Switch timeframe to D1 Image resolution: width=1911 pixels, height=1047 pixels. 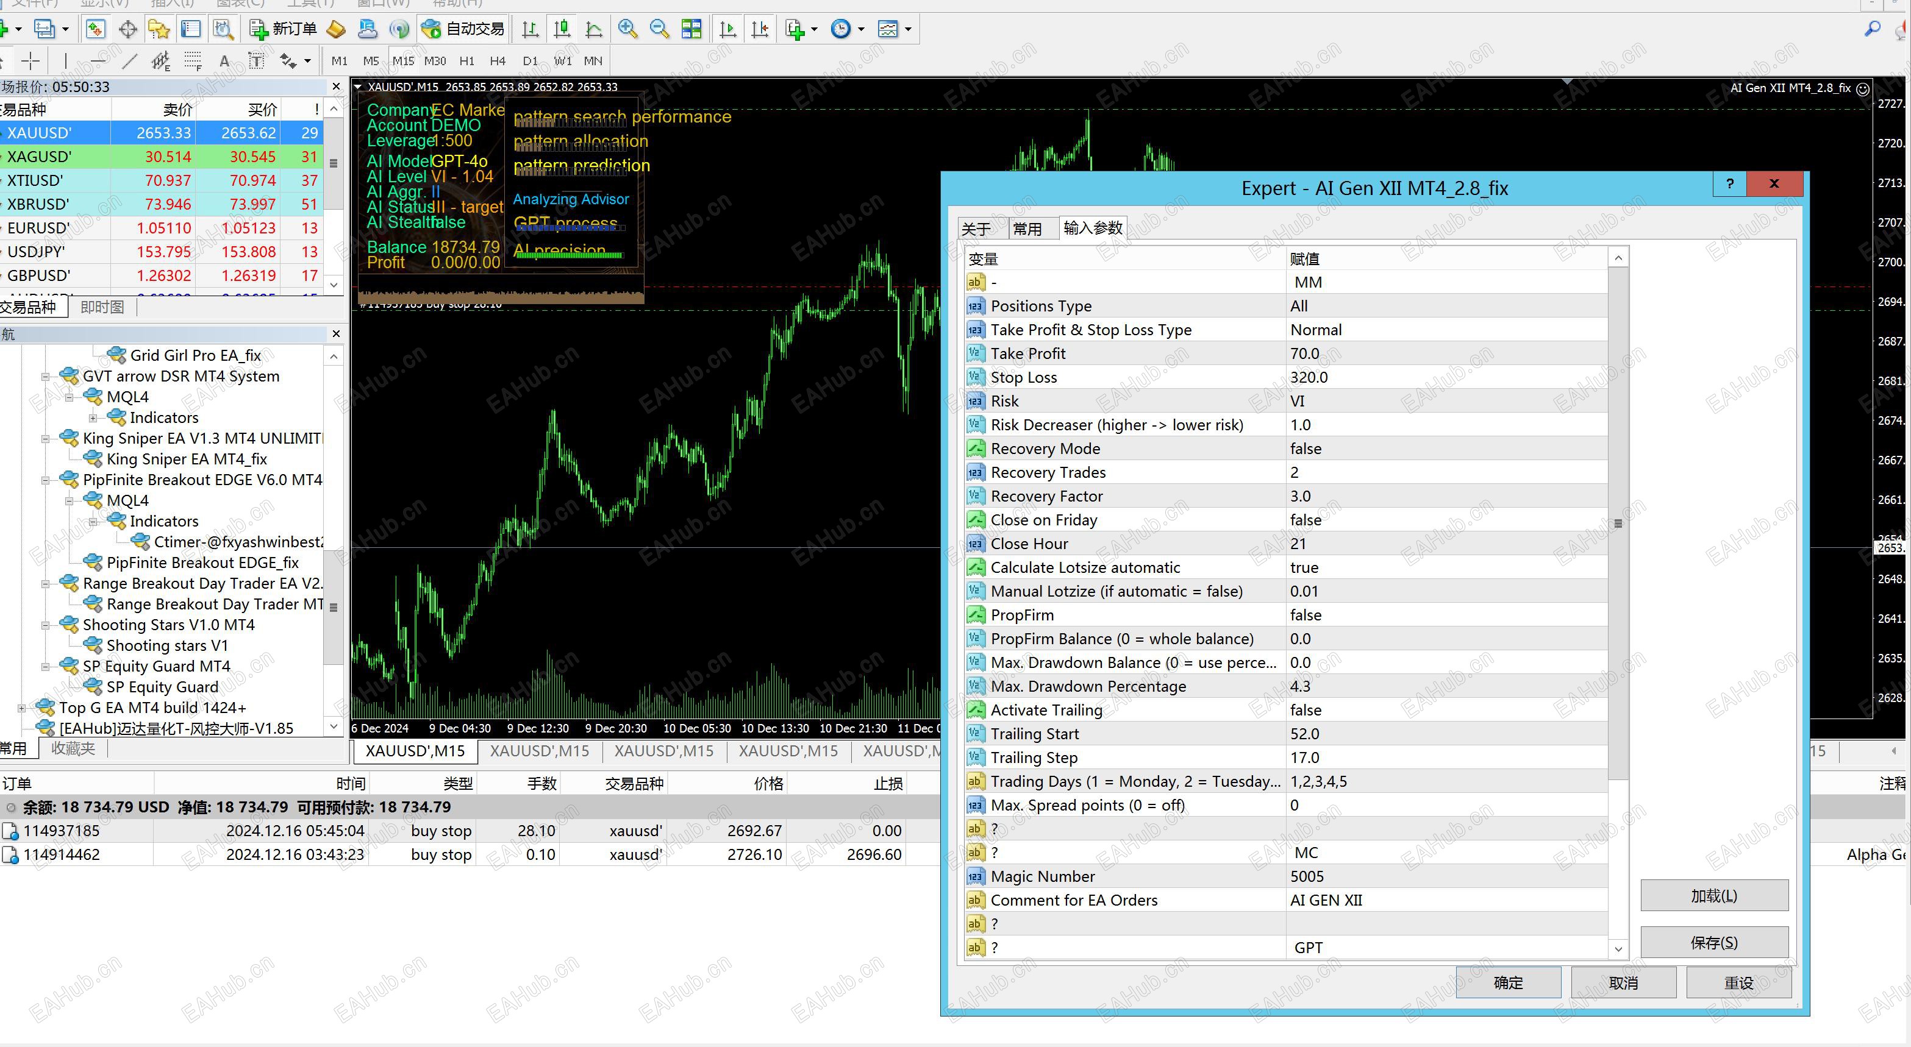click(530, 61)
